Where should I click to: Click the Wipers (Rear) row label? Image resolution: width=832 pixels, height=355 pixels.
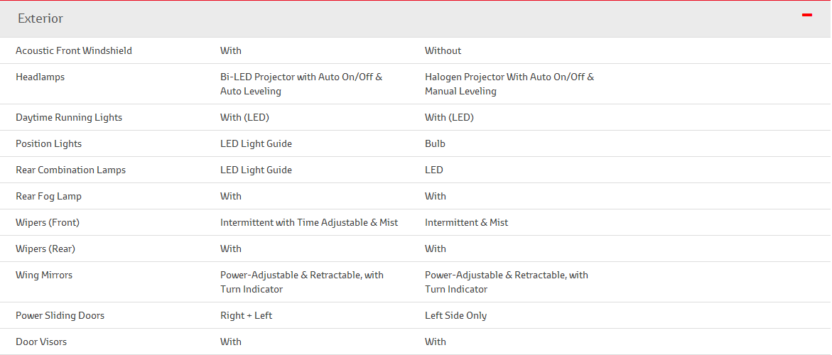(x=45, y=249)
